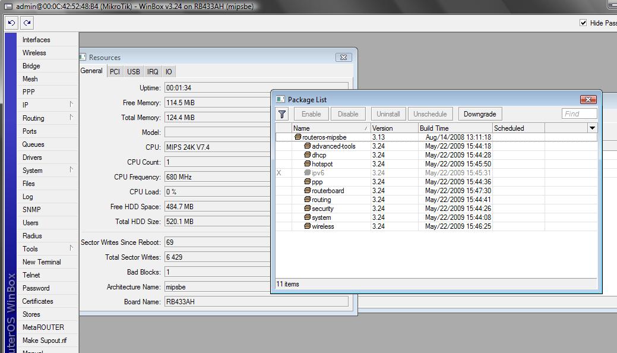Viewport: 617px width, 353px height.
Task: Select the General tab in Resources
Action: 91,71
